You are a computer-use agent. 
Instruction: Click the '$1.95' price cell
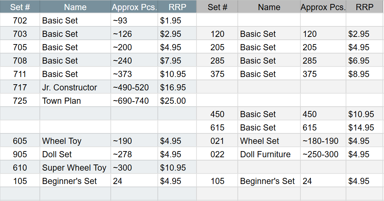point(177,21)
